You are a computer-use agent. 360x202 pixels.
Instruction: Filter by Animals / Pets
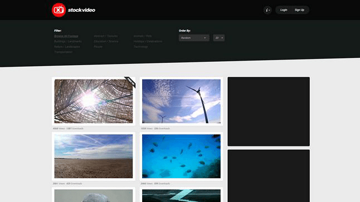point(143,36)
